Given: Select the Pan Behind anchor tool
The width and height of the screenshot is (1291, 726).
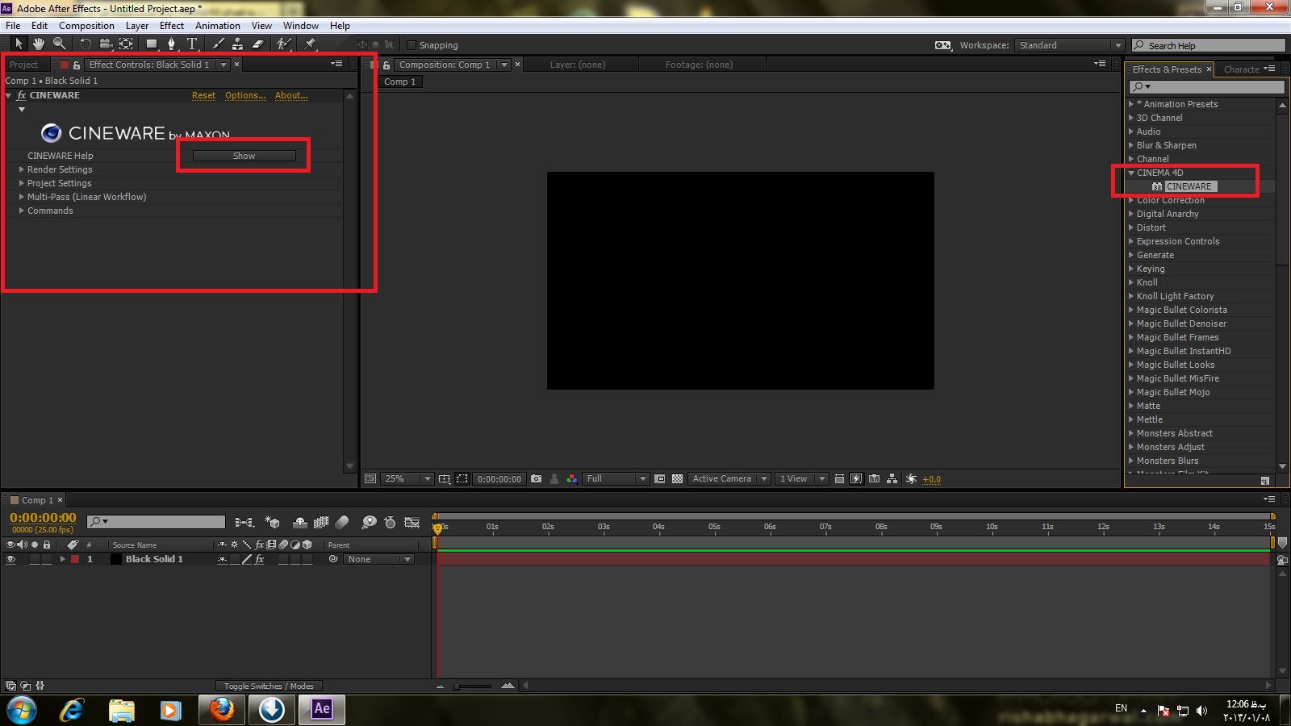Looking at the screenshot, I should pos(127,44).
